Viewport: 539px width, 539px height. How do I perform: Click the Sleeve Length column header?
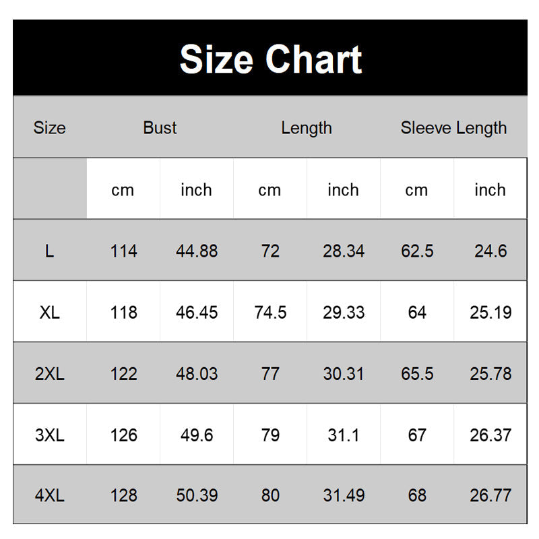pos(453,128)
